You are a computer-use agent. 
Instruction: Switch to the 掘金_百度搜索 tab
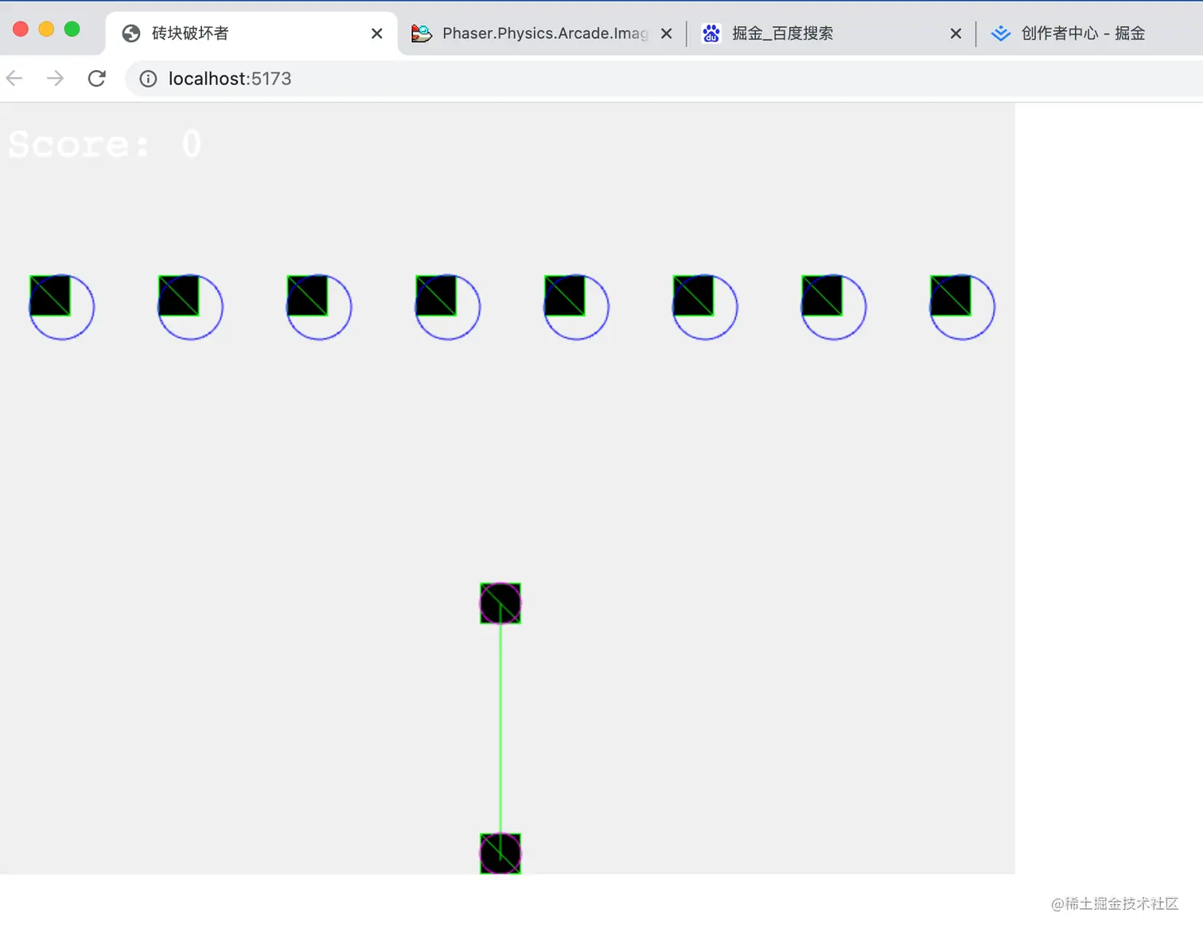831,33
